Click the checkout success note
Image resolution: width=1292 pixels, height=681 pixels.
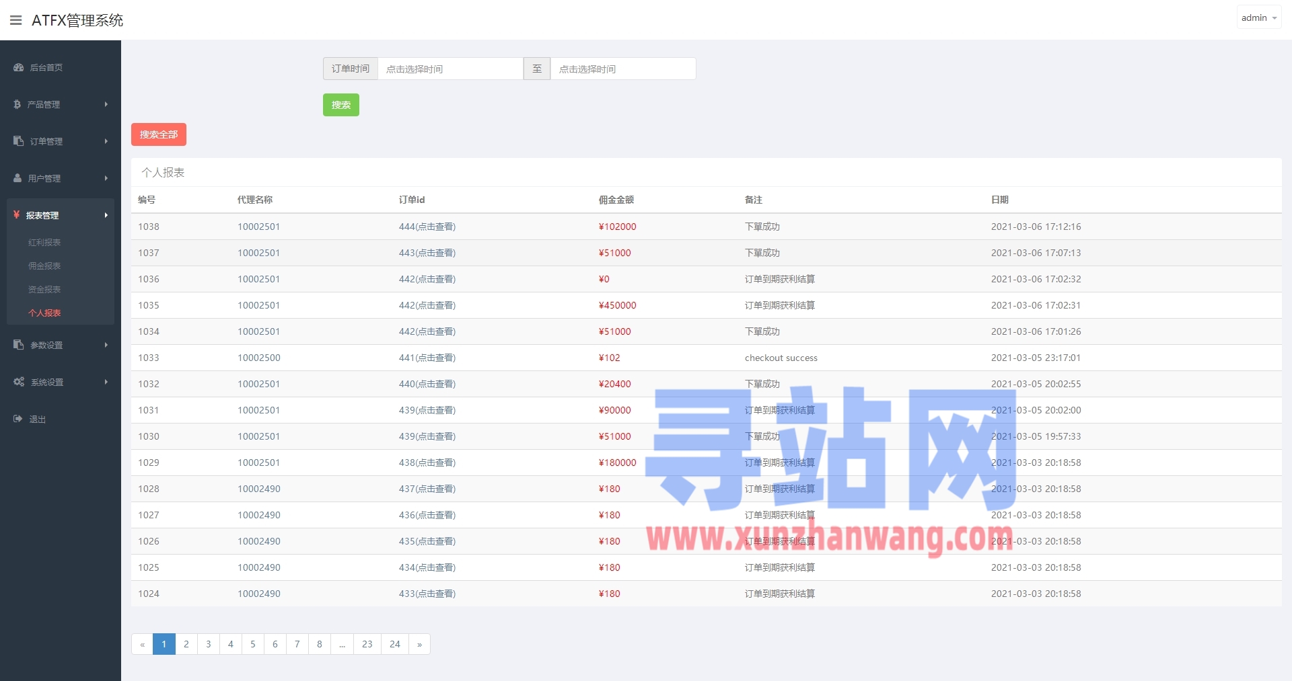pos(781,358)
